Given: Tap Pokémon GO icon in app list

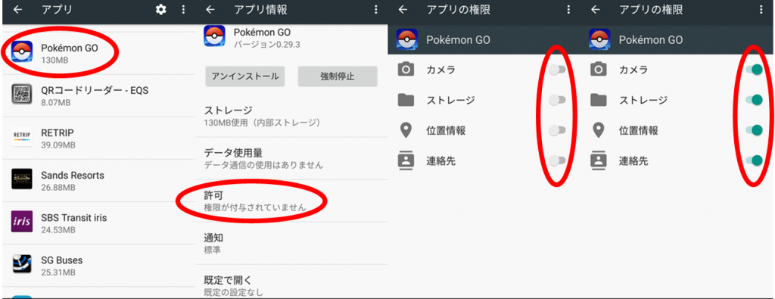Looking at the screenshot, I should tap(22, 51).
